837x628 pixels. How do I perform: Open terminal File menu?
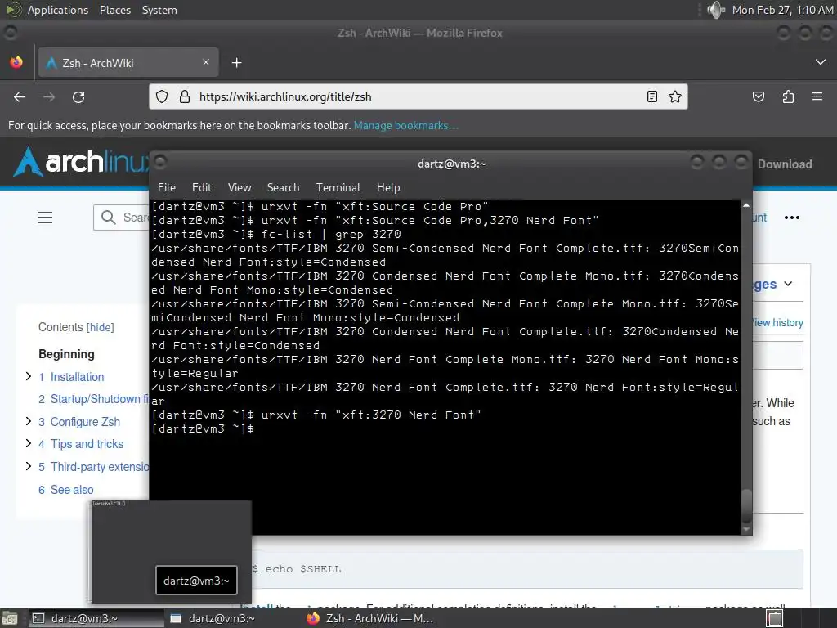tap(167, 187)
